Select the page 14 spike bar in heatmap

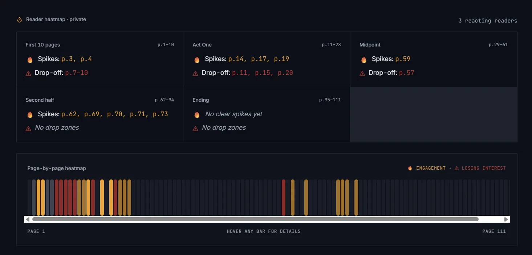(88, 197)
